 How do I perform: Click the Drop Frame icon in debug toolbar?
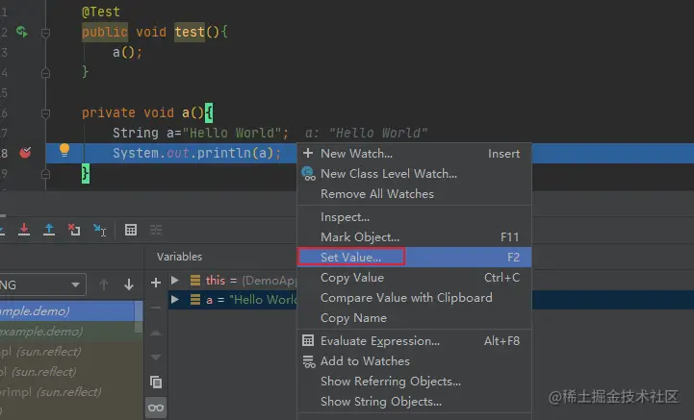[x=74, y=230]
